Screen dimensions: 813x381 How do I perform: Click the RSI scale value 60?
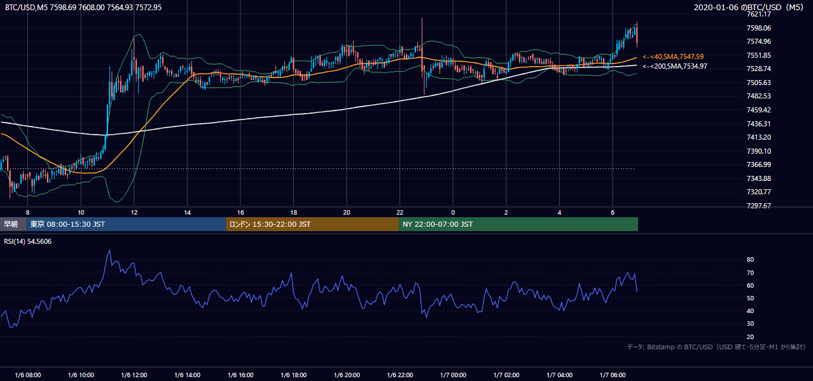(x=750, y=285)
